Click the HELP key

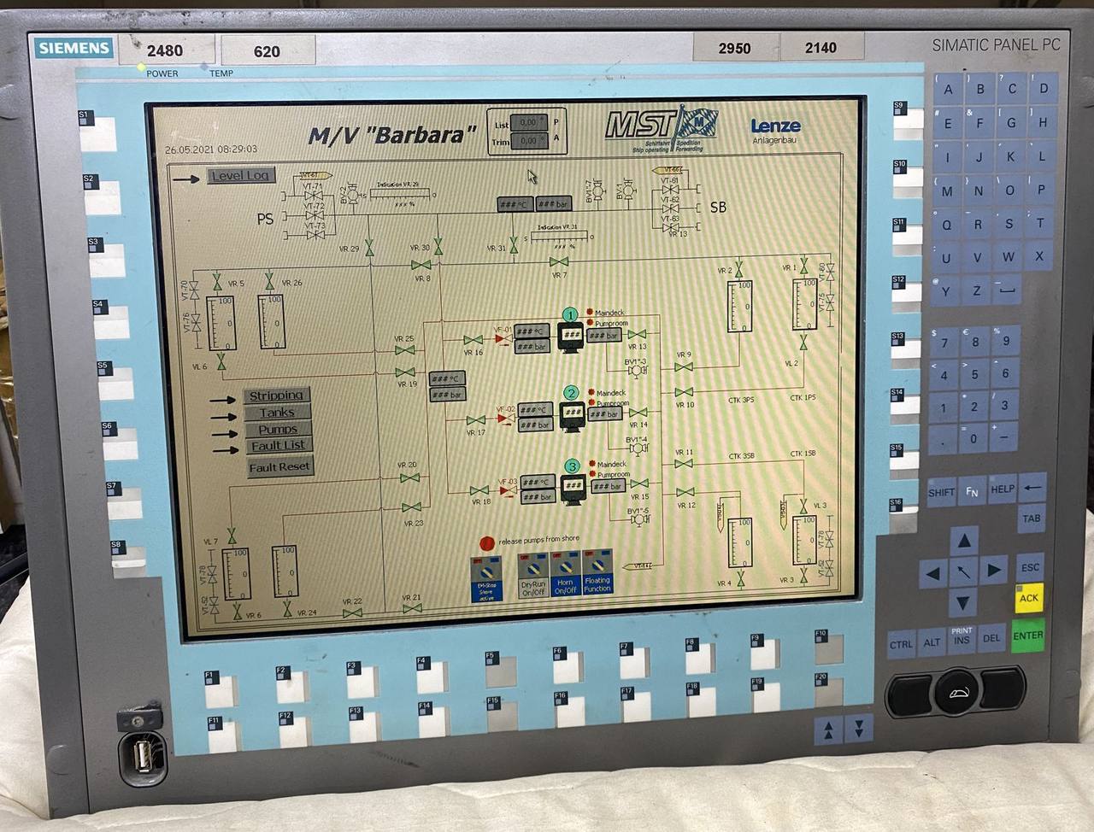tap(1002, 489)
